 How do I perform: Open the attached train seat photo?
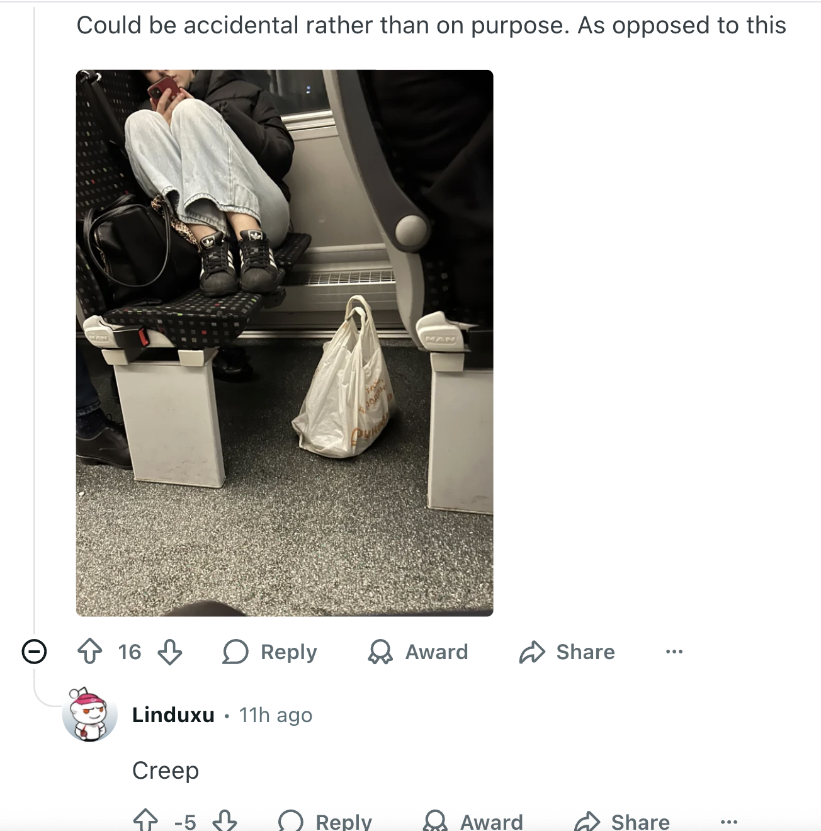click(285, 342)
